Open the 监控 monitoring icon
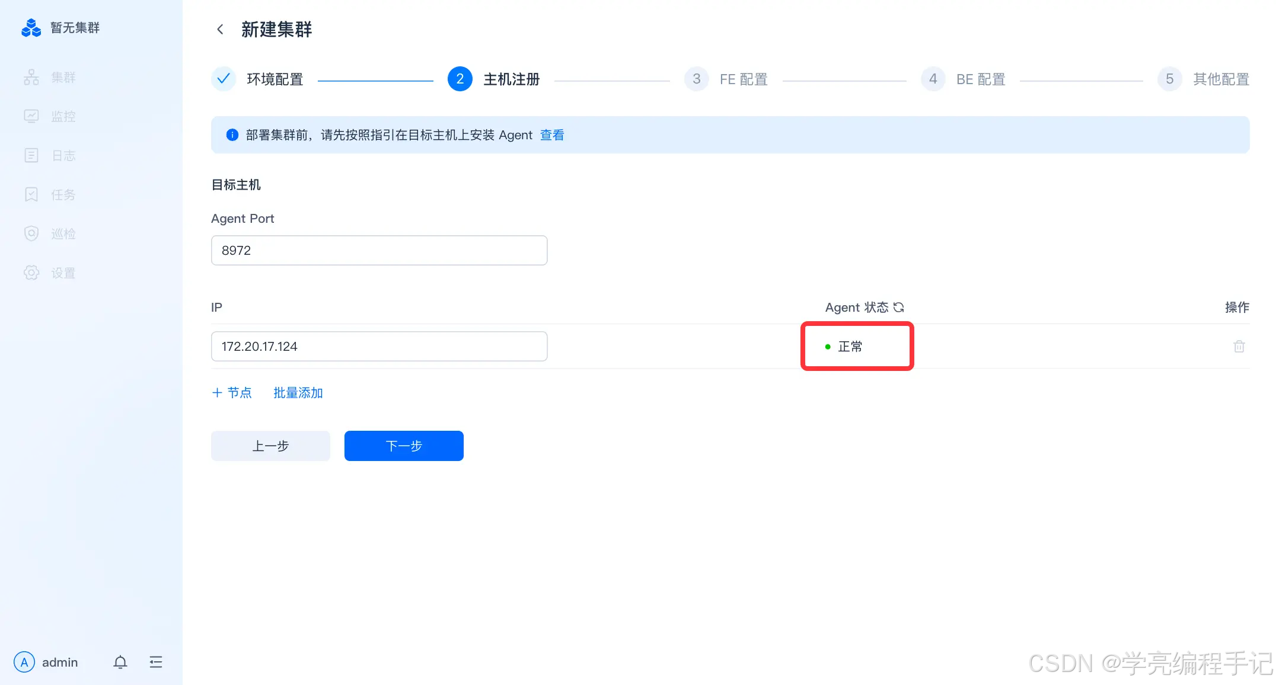Screen dimensions: 1276x685 pyautogui.click(x=31, y=117)
